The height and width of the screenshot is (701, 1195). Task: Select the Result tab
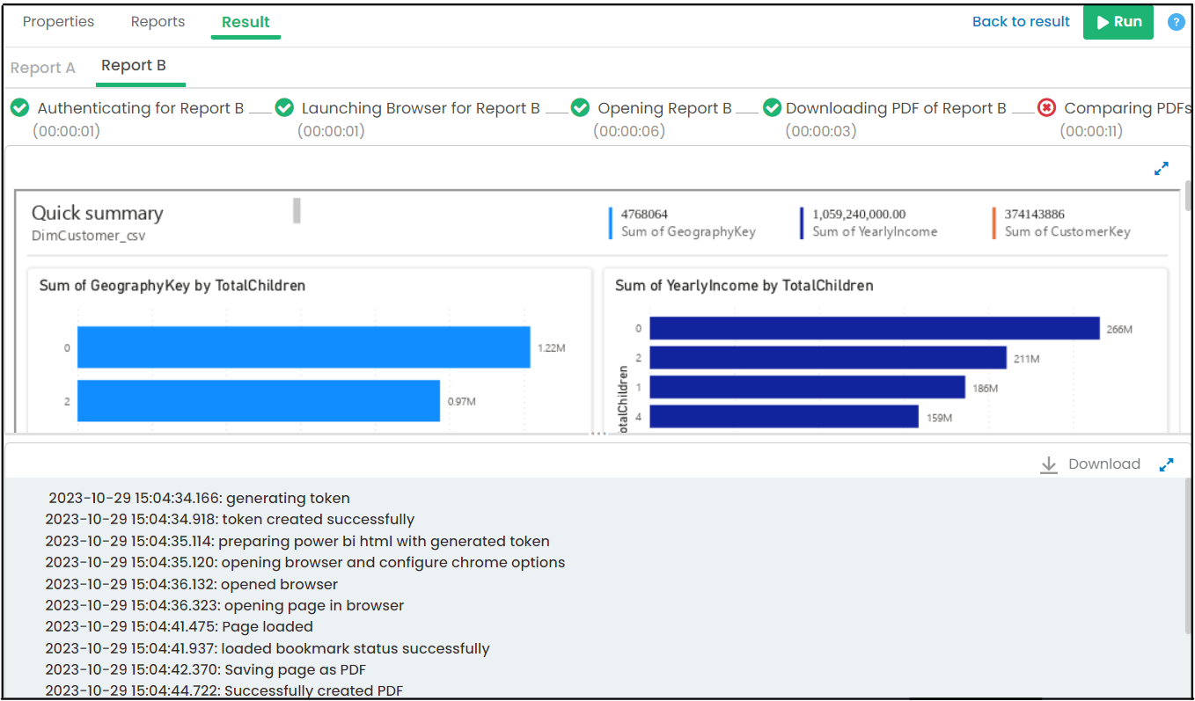pyautogui.click(x=246, y=22)
